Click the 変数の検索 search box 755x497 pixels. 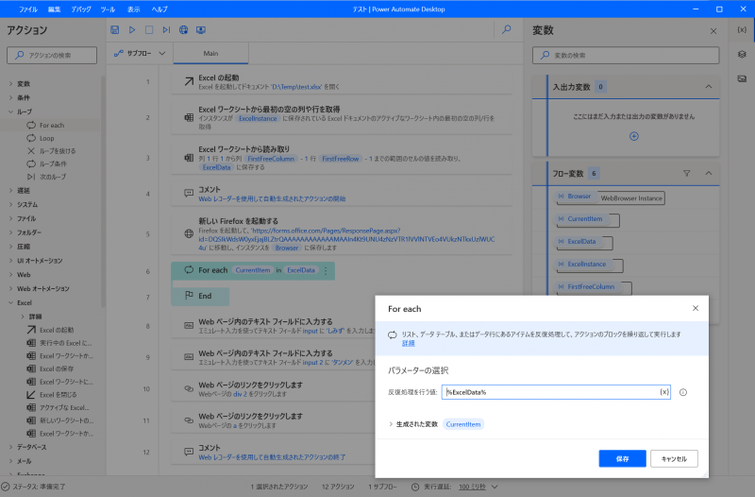[626, 56]
